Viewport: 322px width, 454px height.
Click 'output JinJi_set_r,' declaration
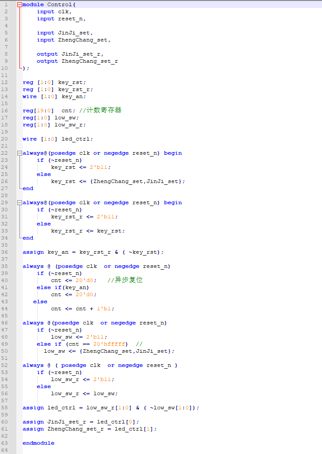click(x=70, y=54)
